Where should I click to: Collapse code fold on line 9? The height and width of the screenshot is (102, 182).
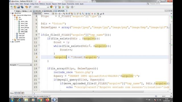39,34
